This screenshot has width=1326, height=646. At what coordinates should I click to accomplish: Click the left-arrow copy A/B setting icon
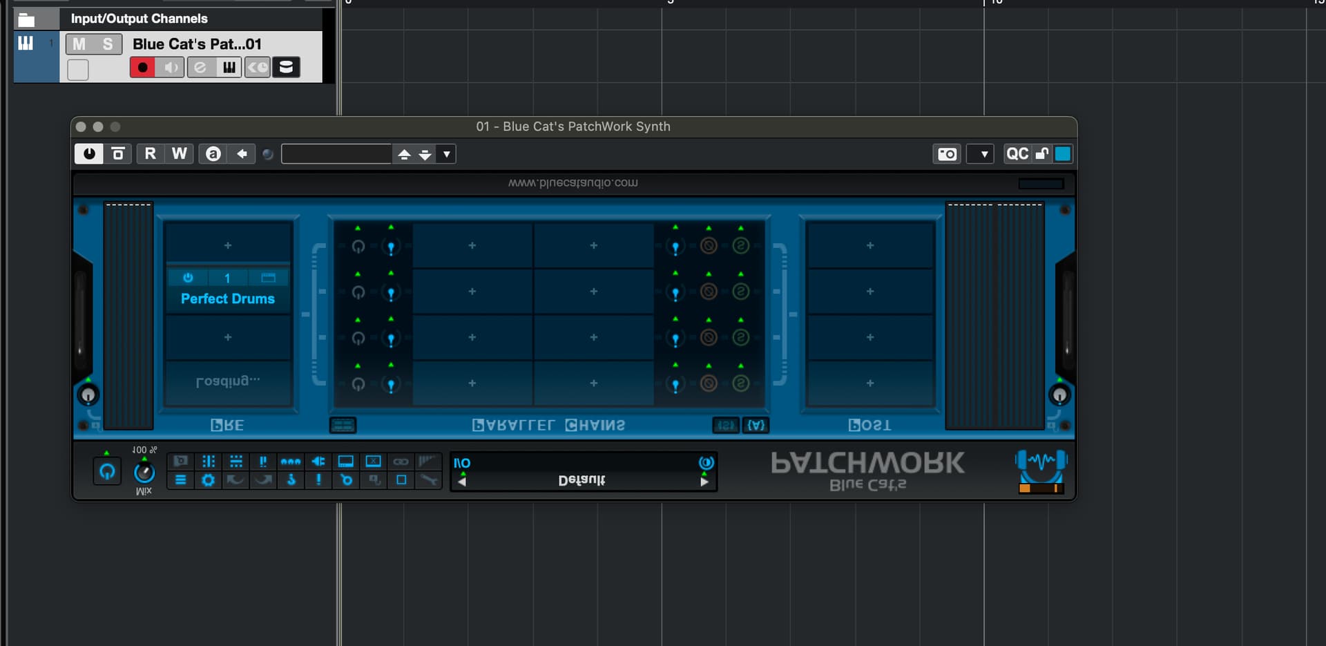242,153
